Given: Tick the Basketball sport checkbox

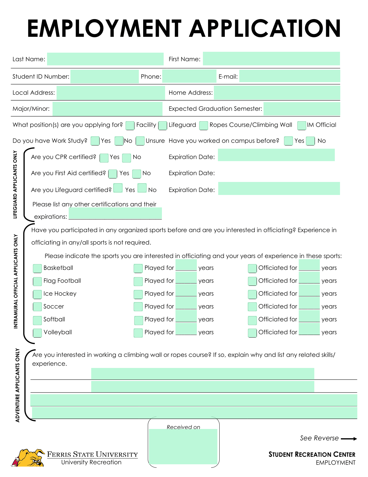Looking at the screenshot, I should [x=37, y=268].
